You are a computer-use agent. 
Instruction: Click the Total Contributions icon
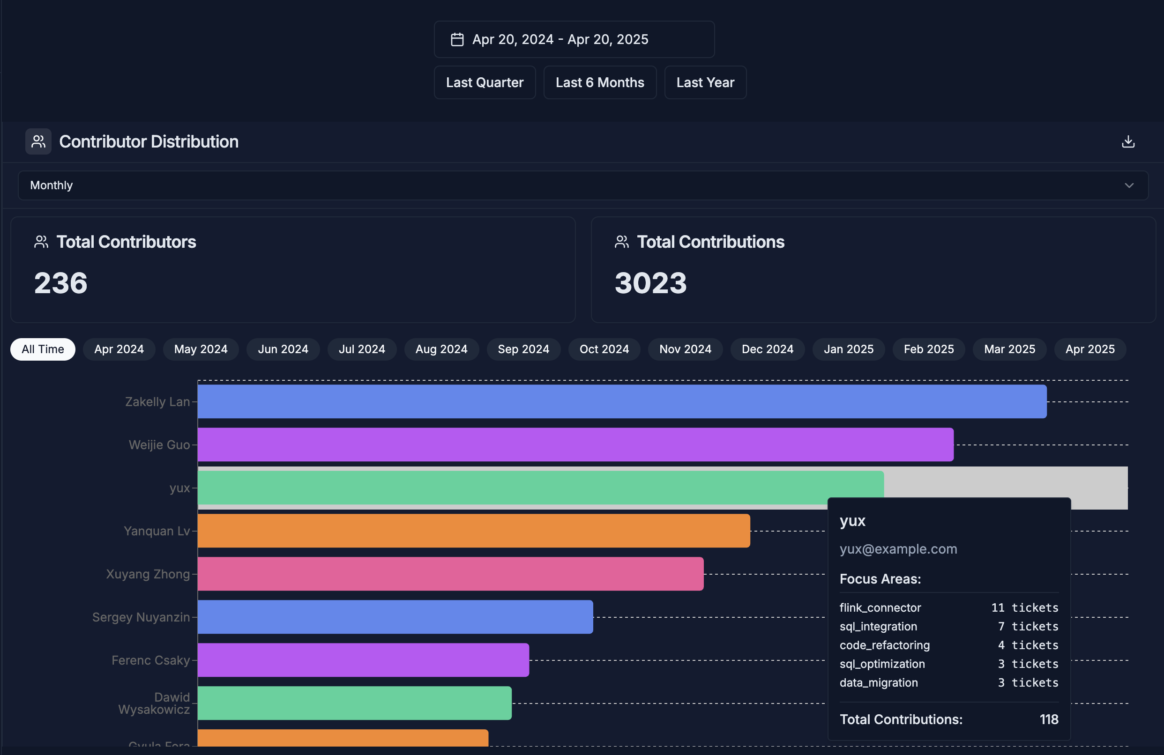pyautogui.click(x=622, y=242)
